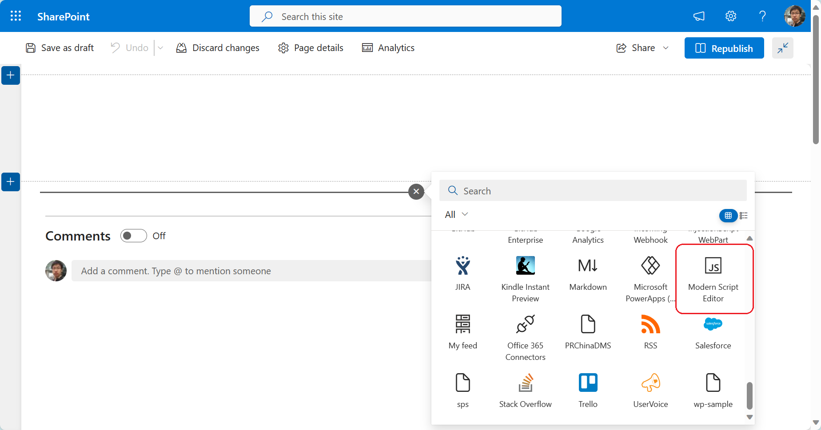Click the web part search field
This screenshot has width=821, height=430.
(x=593, y=190)
